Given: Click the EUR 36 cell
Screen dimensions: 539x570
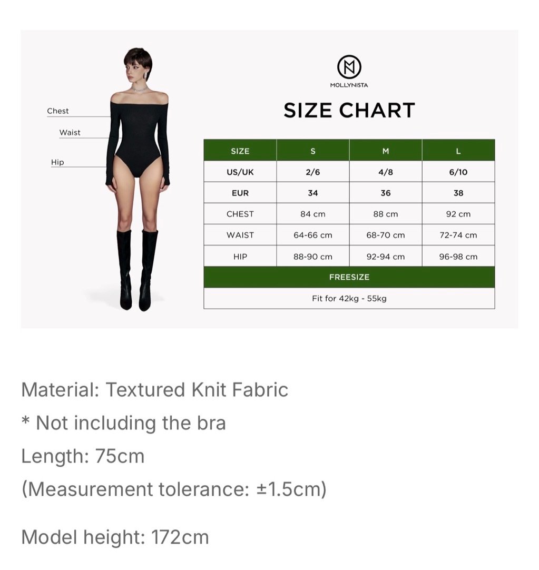Looking at the screenshot, I should [386, 193].
